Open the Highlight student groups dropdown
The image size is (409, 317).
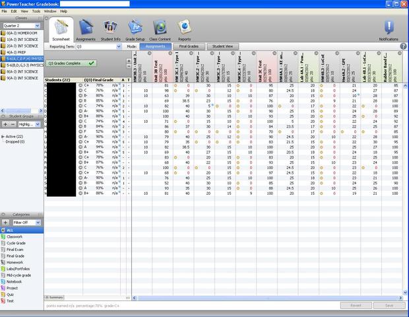[29, 125]
